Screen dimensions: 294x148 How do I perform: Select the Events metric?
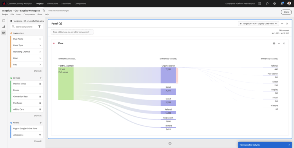pyautogui.click(x=27, y=90)
